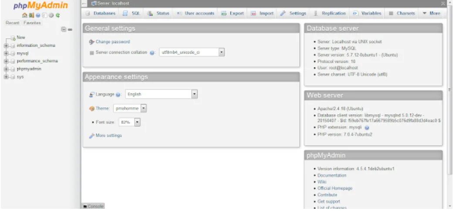Click the help icon next to Server connection collation
The width and height of the screenshot is (456, 211).
pyautogui.click(x=152, y=53)
